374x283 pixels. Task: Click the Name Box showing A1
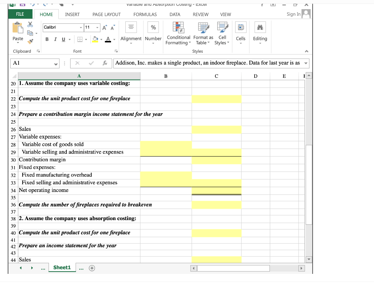click(x=35, y=63)
